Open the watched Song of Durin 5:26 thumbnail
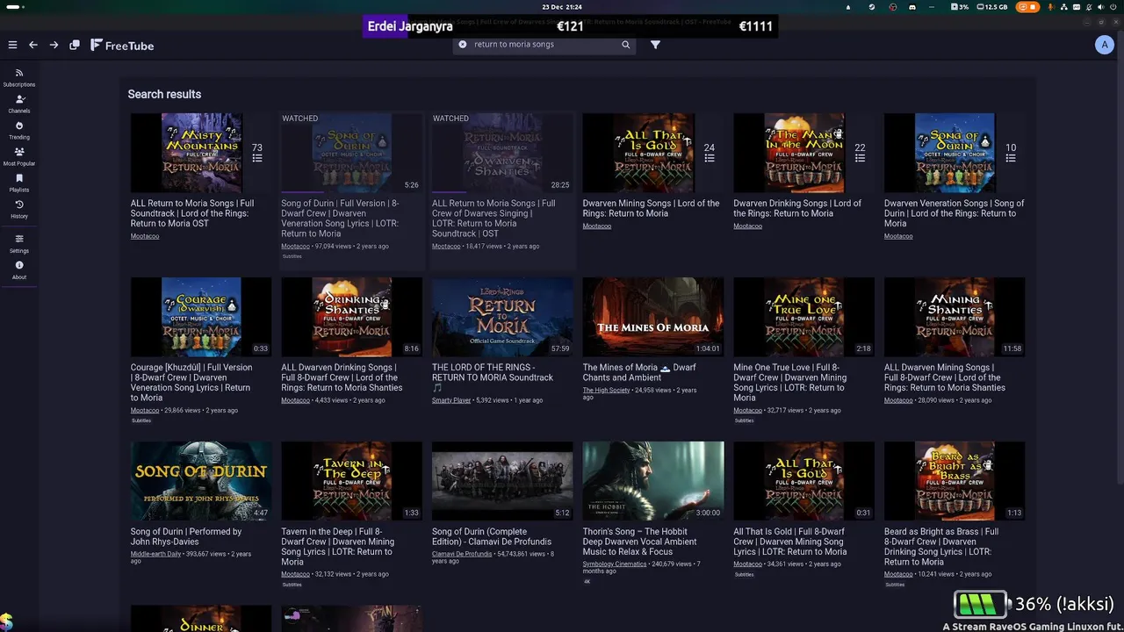Viewport: 1124px width, 632px height. point(351,153)
